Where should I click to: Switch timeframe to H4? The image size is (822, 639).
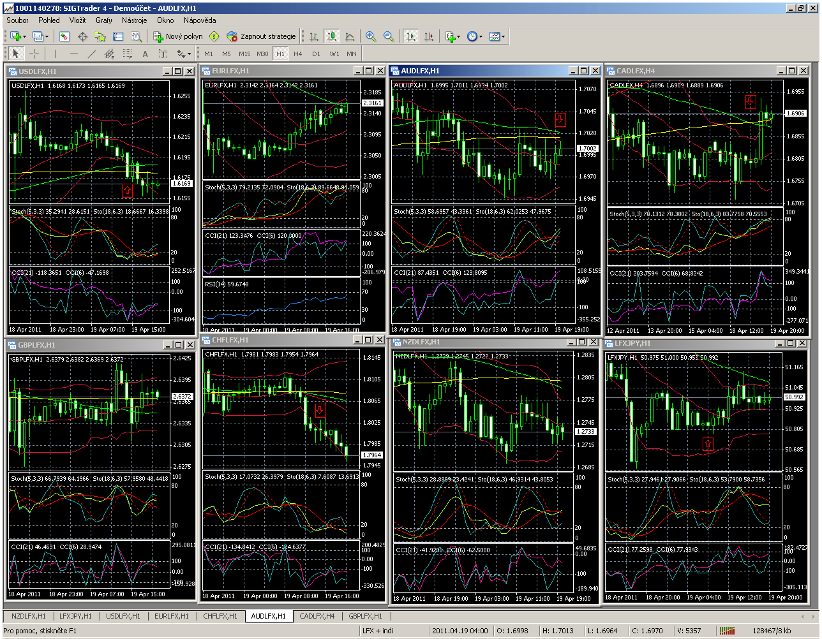[298, 54]
